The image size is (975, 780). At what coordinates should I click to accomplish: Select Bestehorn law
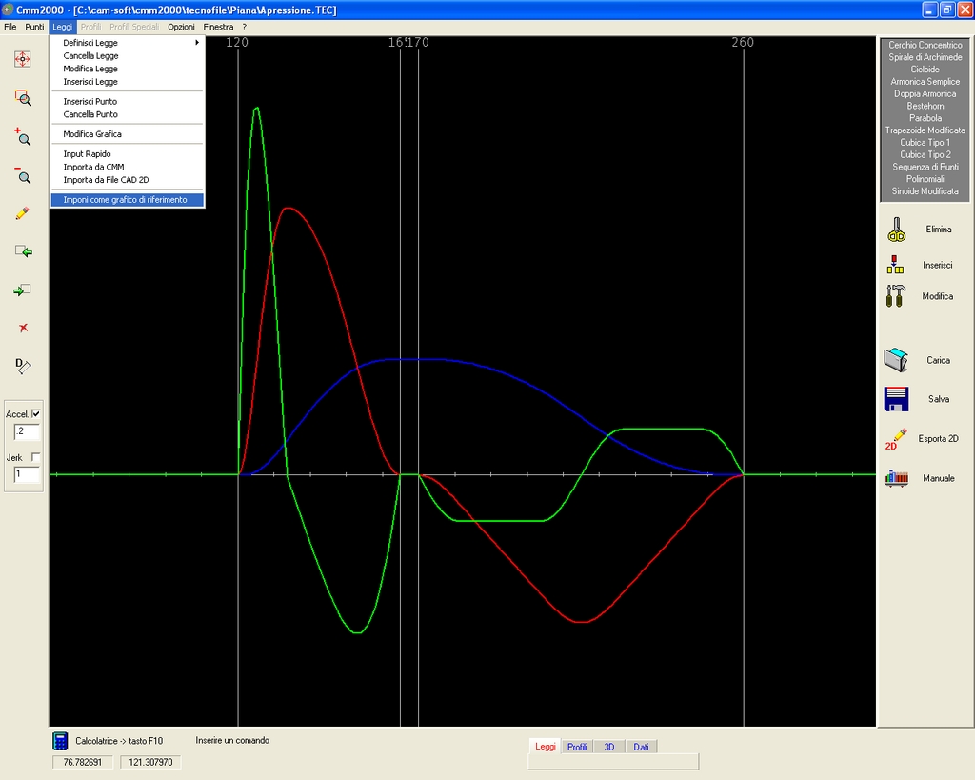(x=925, y=106)
